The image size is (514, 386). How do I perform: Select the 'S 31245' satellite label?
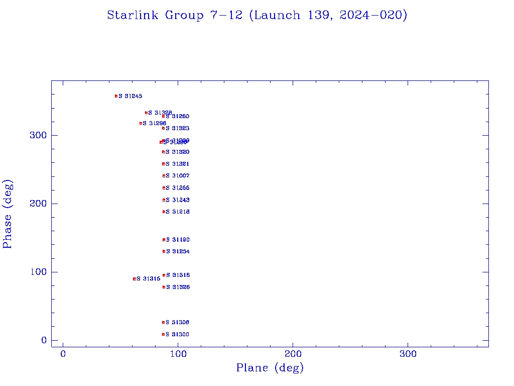click(130, 96)
